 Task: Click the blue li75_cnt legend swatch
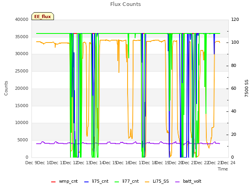coord(87,182)
